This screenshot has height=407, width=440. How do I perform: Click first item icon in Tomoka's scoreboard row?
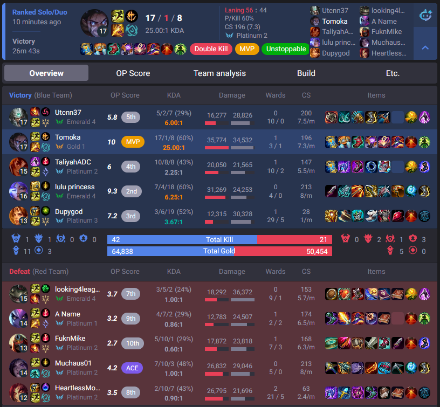(331, 142)
